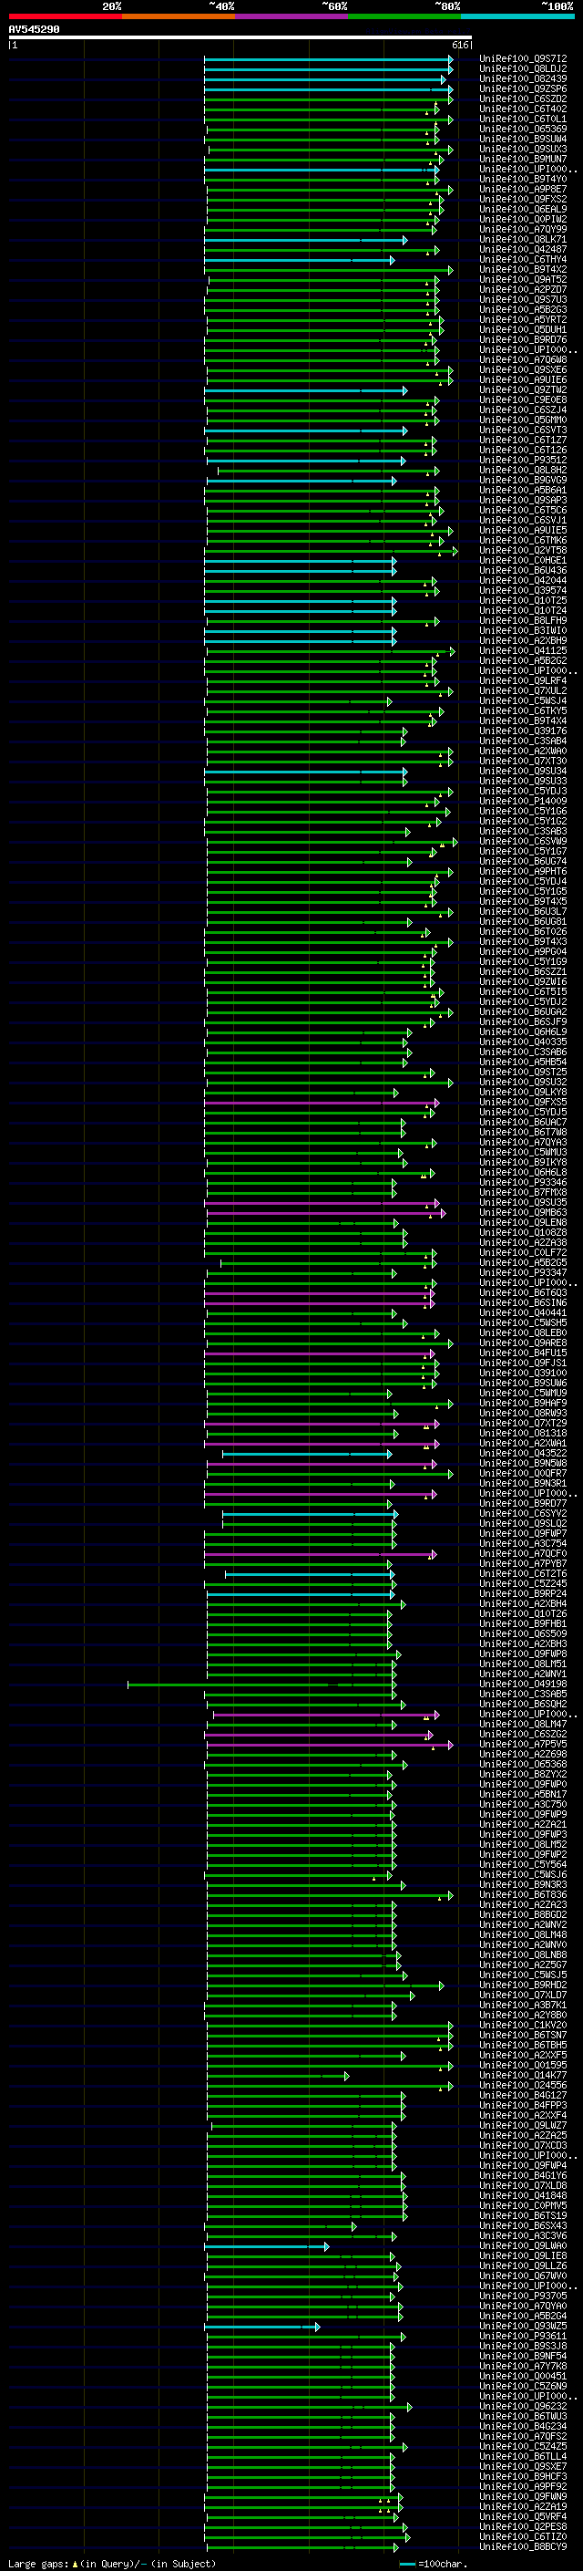Click label UniRef100_Q2PES8
583x2571 pixels.
click(523, 2526)
